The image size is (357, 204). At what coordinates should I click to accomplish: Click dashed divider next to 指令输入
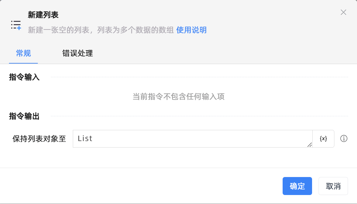click(199, 77)
